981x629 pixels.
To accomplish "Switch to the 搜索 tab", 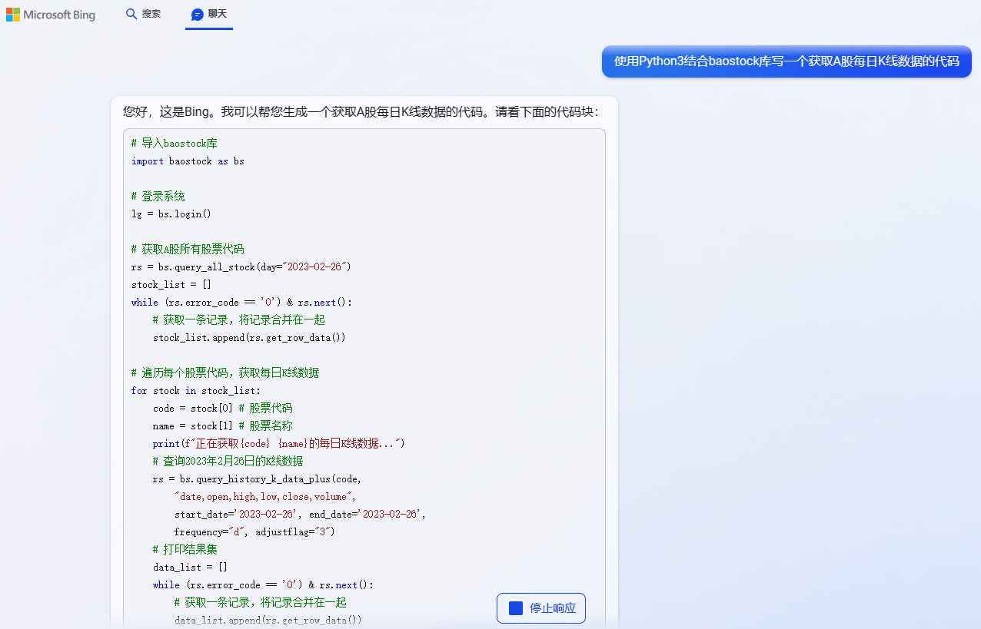I will coord(142,13).
